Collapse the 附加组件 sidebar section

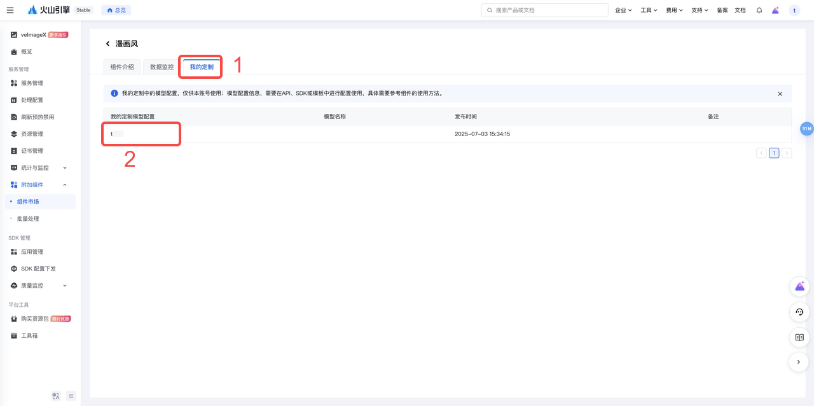pyautogui.click(x=39, y=185)
